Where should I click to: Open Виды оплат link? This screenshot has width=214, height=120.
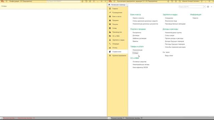169,56
